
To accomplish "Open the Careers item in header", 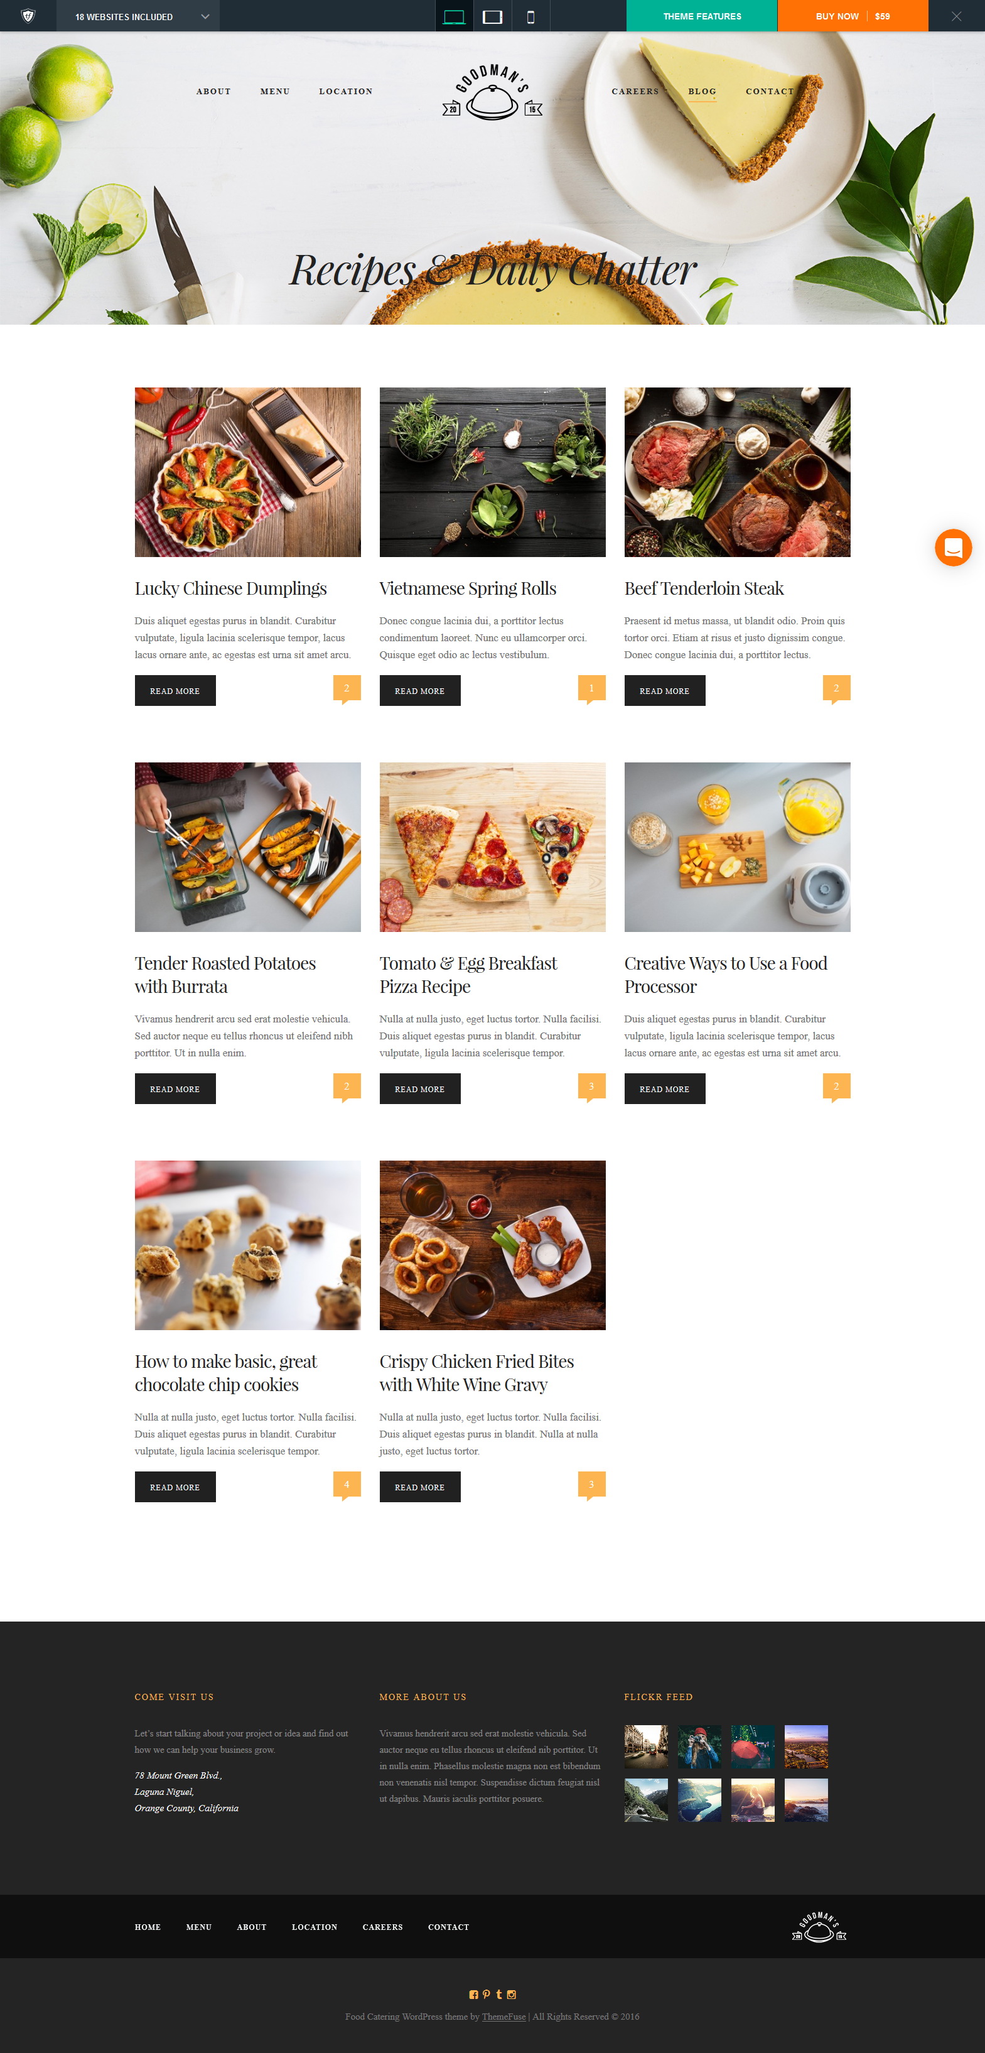I will 635,92.
